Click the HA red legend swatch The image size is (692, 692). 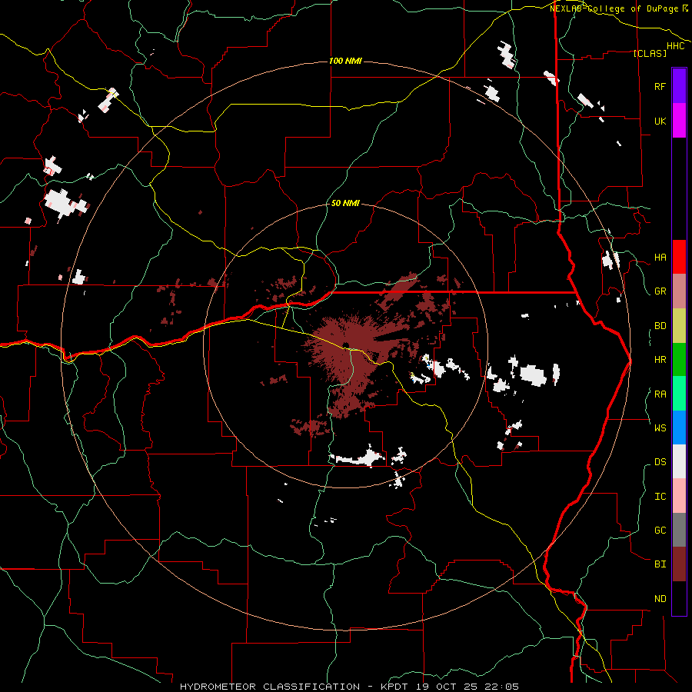tap(679, 257)
